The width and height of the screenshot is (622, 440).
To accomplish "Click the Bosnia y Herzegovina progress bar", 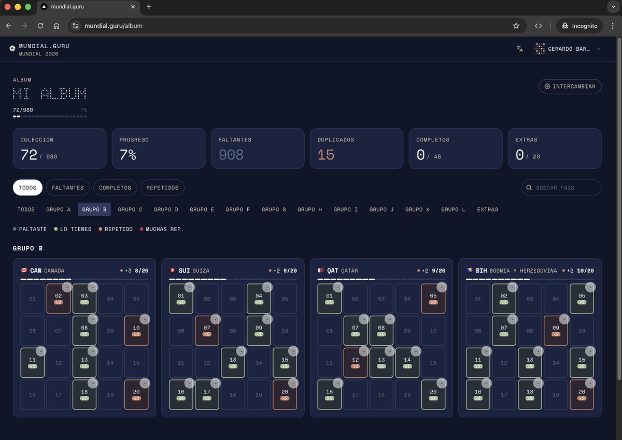I will click(x=530, y=279).
